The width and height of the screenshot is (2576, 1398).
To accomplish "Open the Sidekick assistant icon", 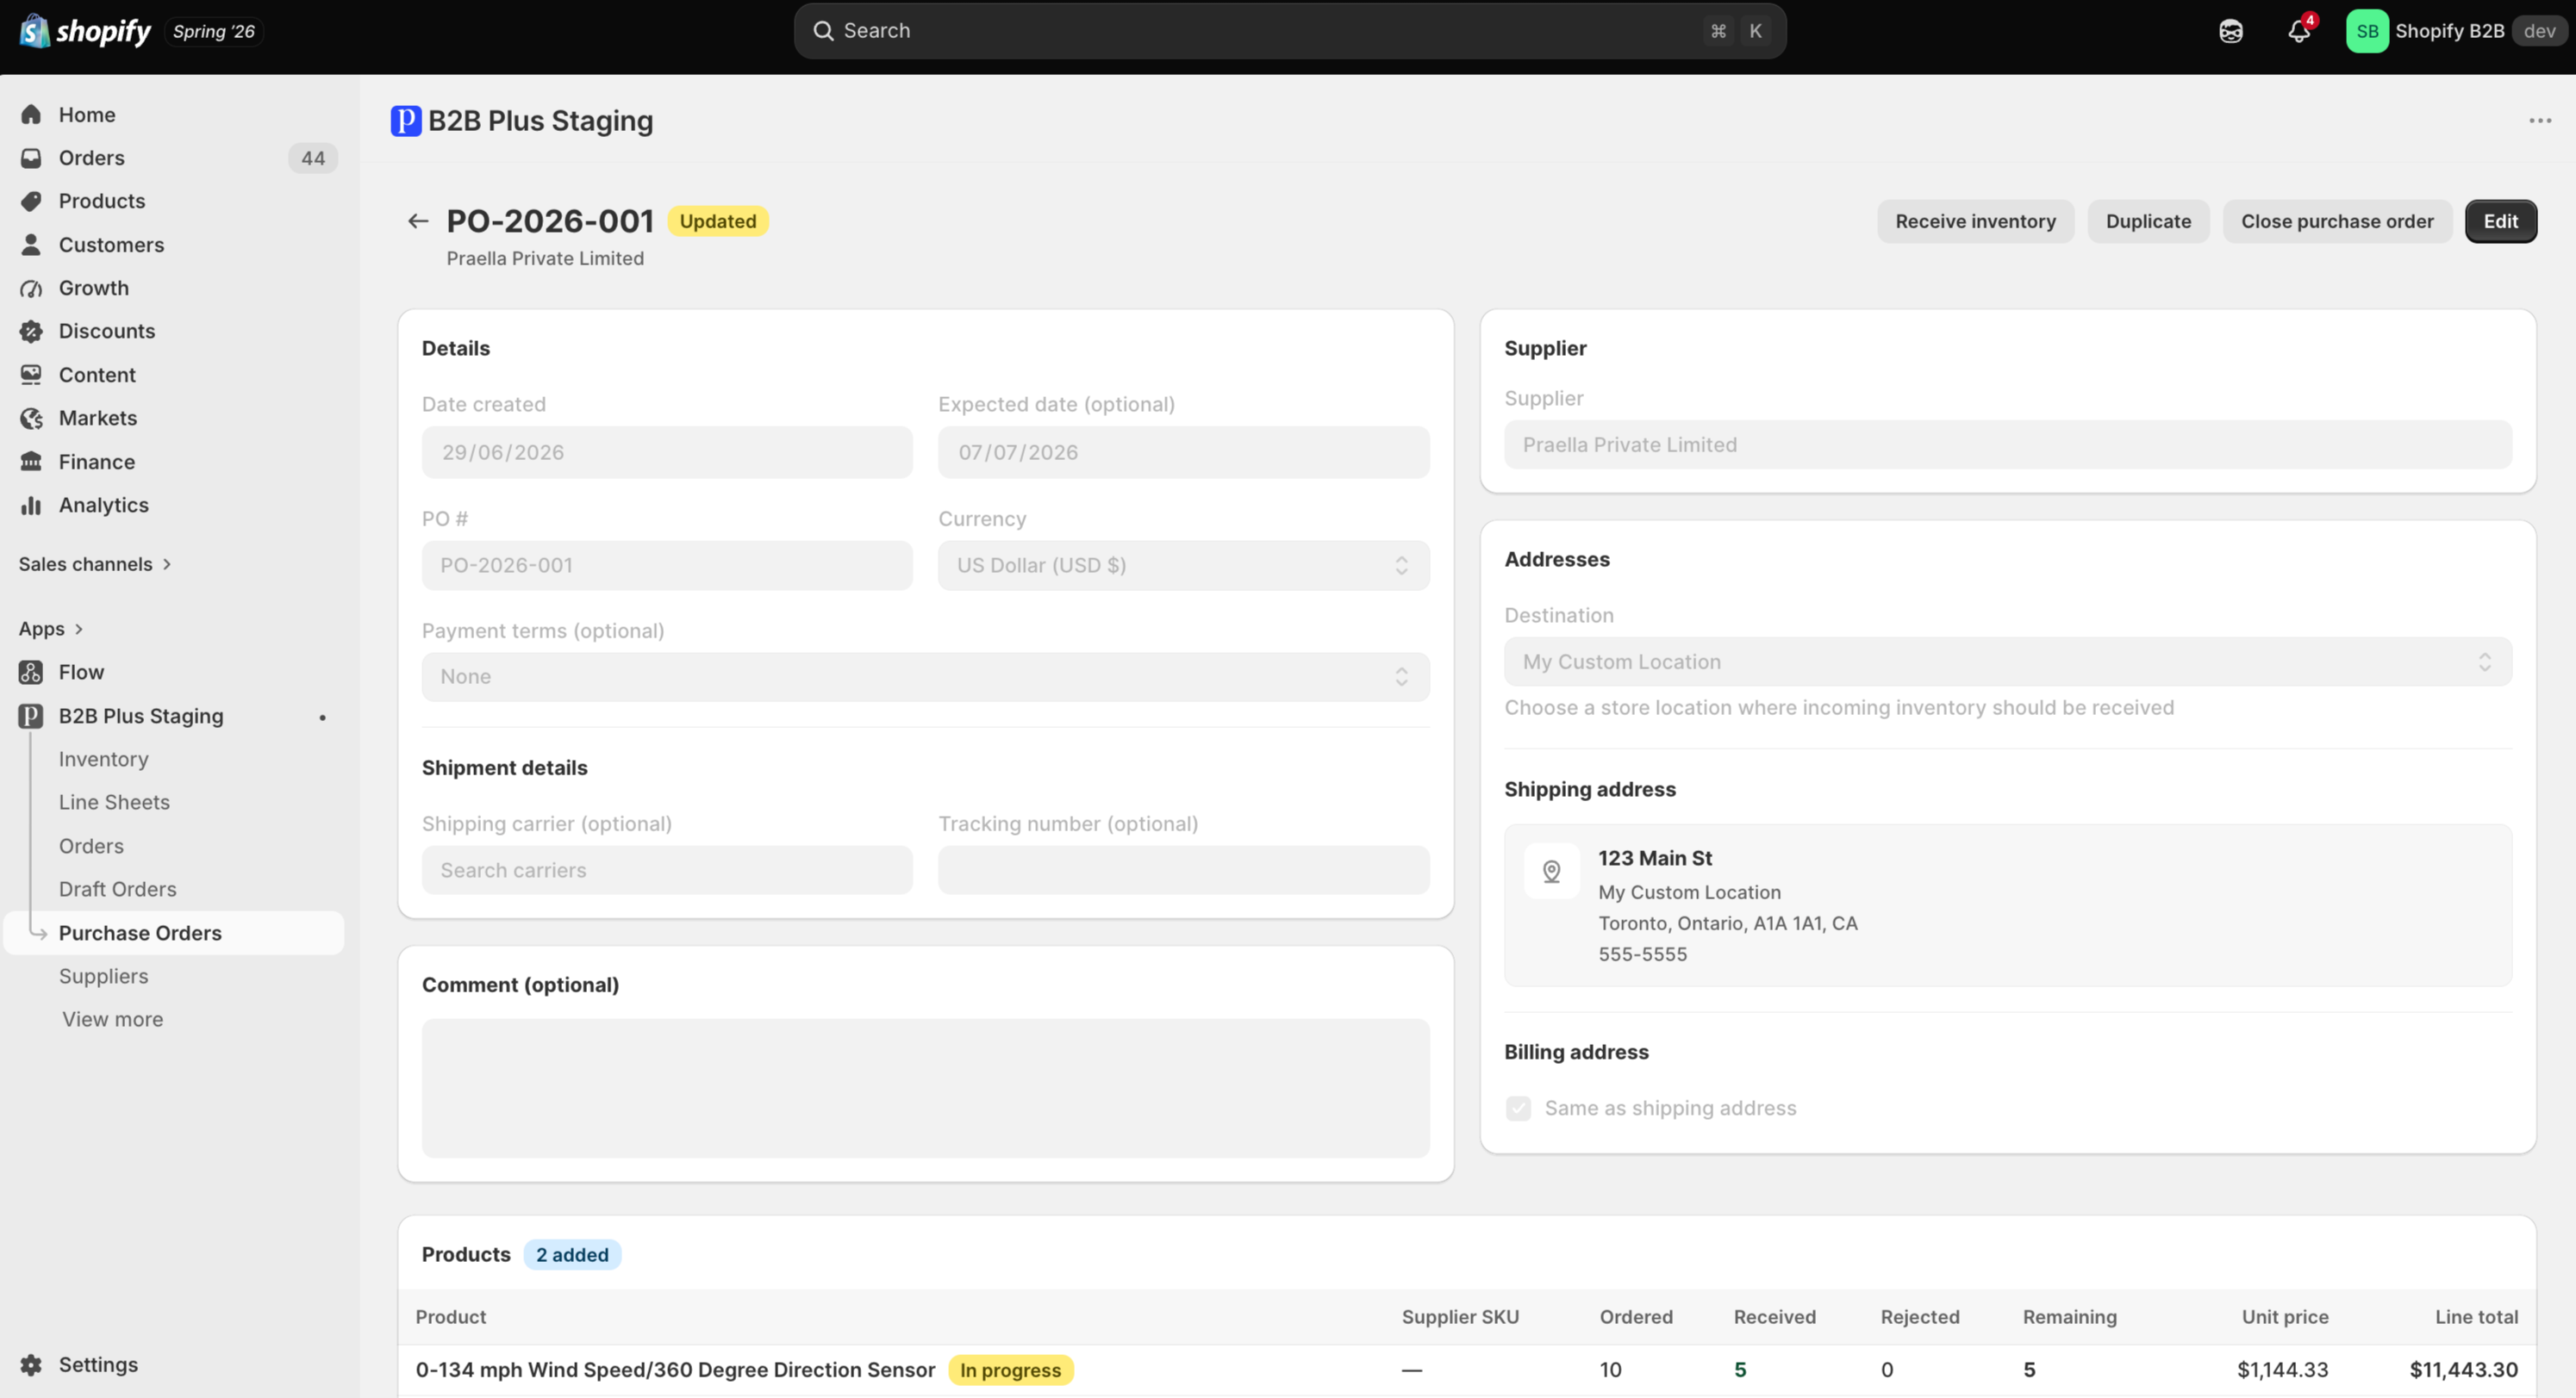I will [x=2231, y=31].
